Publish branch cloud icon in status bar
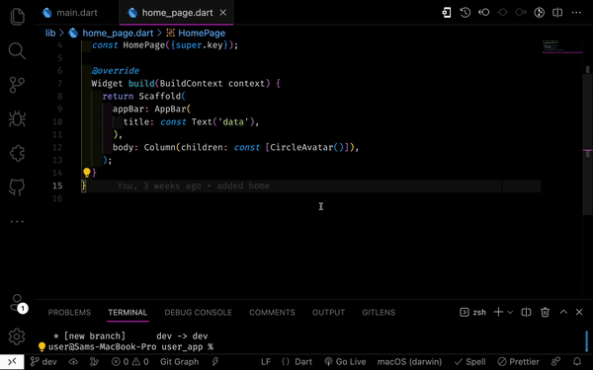593x370 pixels. (73, 362)
